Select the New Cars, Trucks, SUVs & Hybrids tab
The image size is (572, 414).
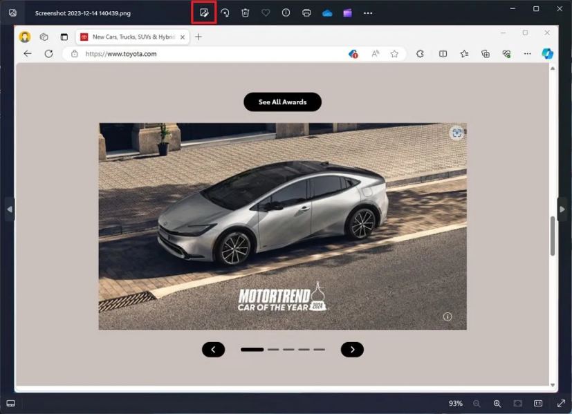133,37
